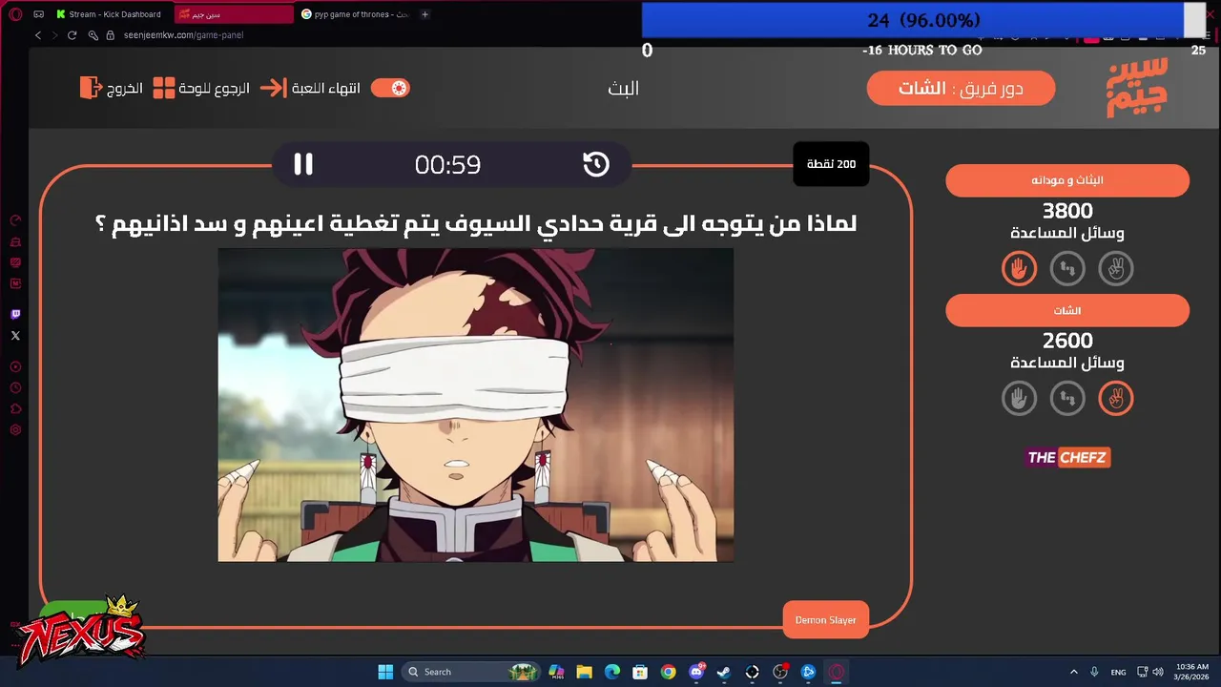The height and width of the screenshot is (687, 1221).
Task: Activate the hand lifeline for team الشات
Action: (1019, 398)
